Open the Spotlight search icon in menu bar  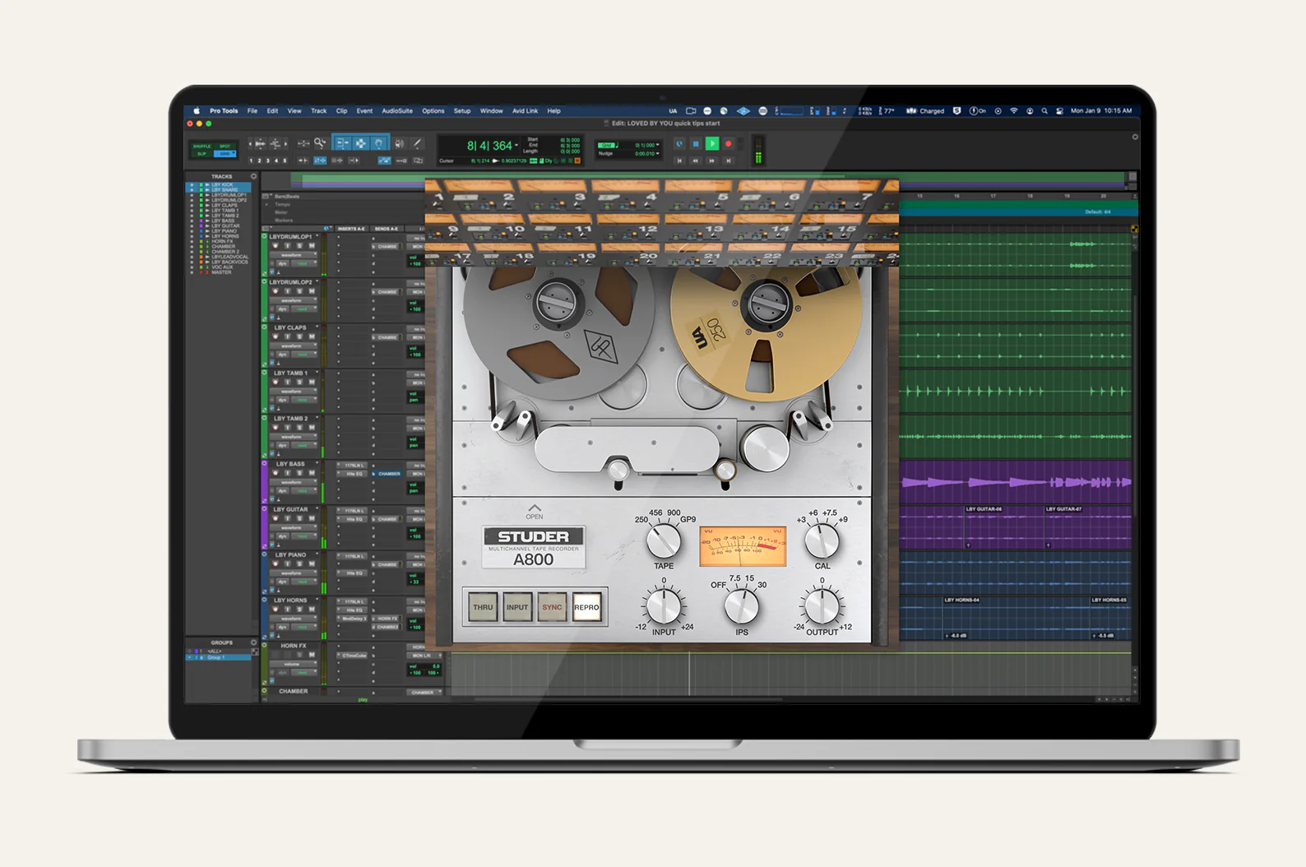pyautogui.click(x=1044, y=111)
